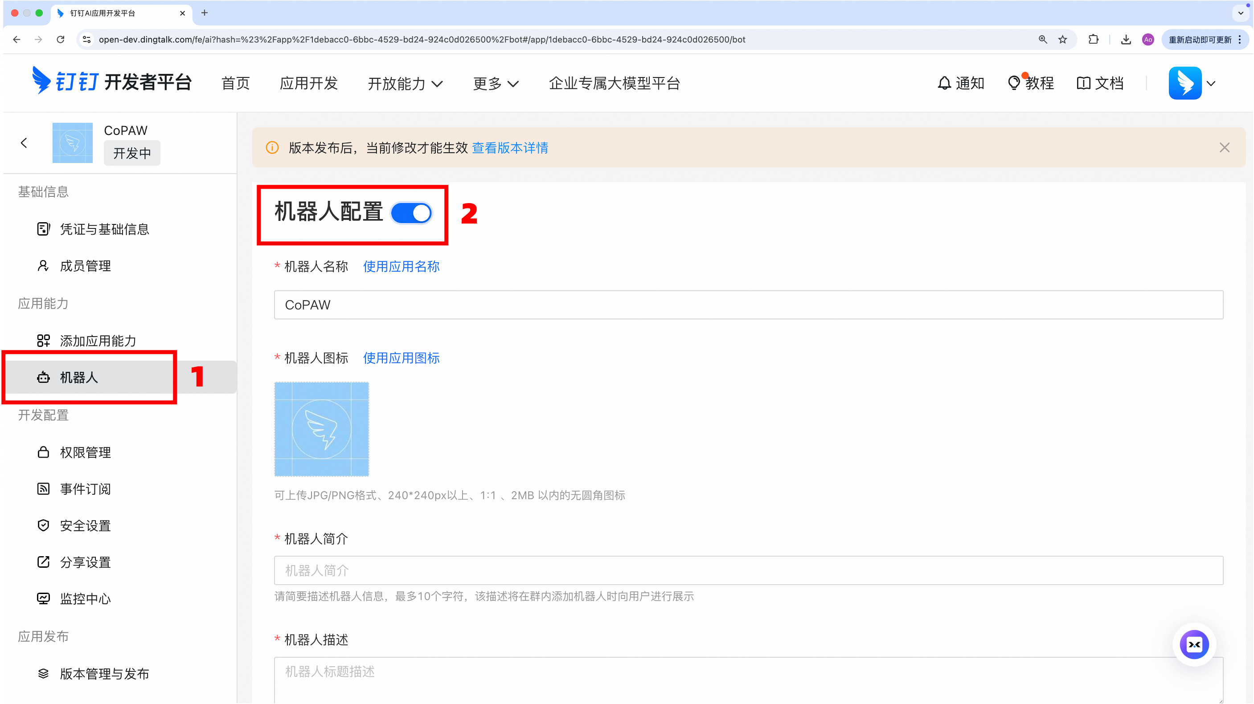Viewport: 1254px width, 704px height.
Task: Click 使用应用图标 link
Action: [x=401, y=358]
